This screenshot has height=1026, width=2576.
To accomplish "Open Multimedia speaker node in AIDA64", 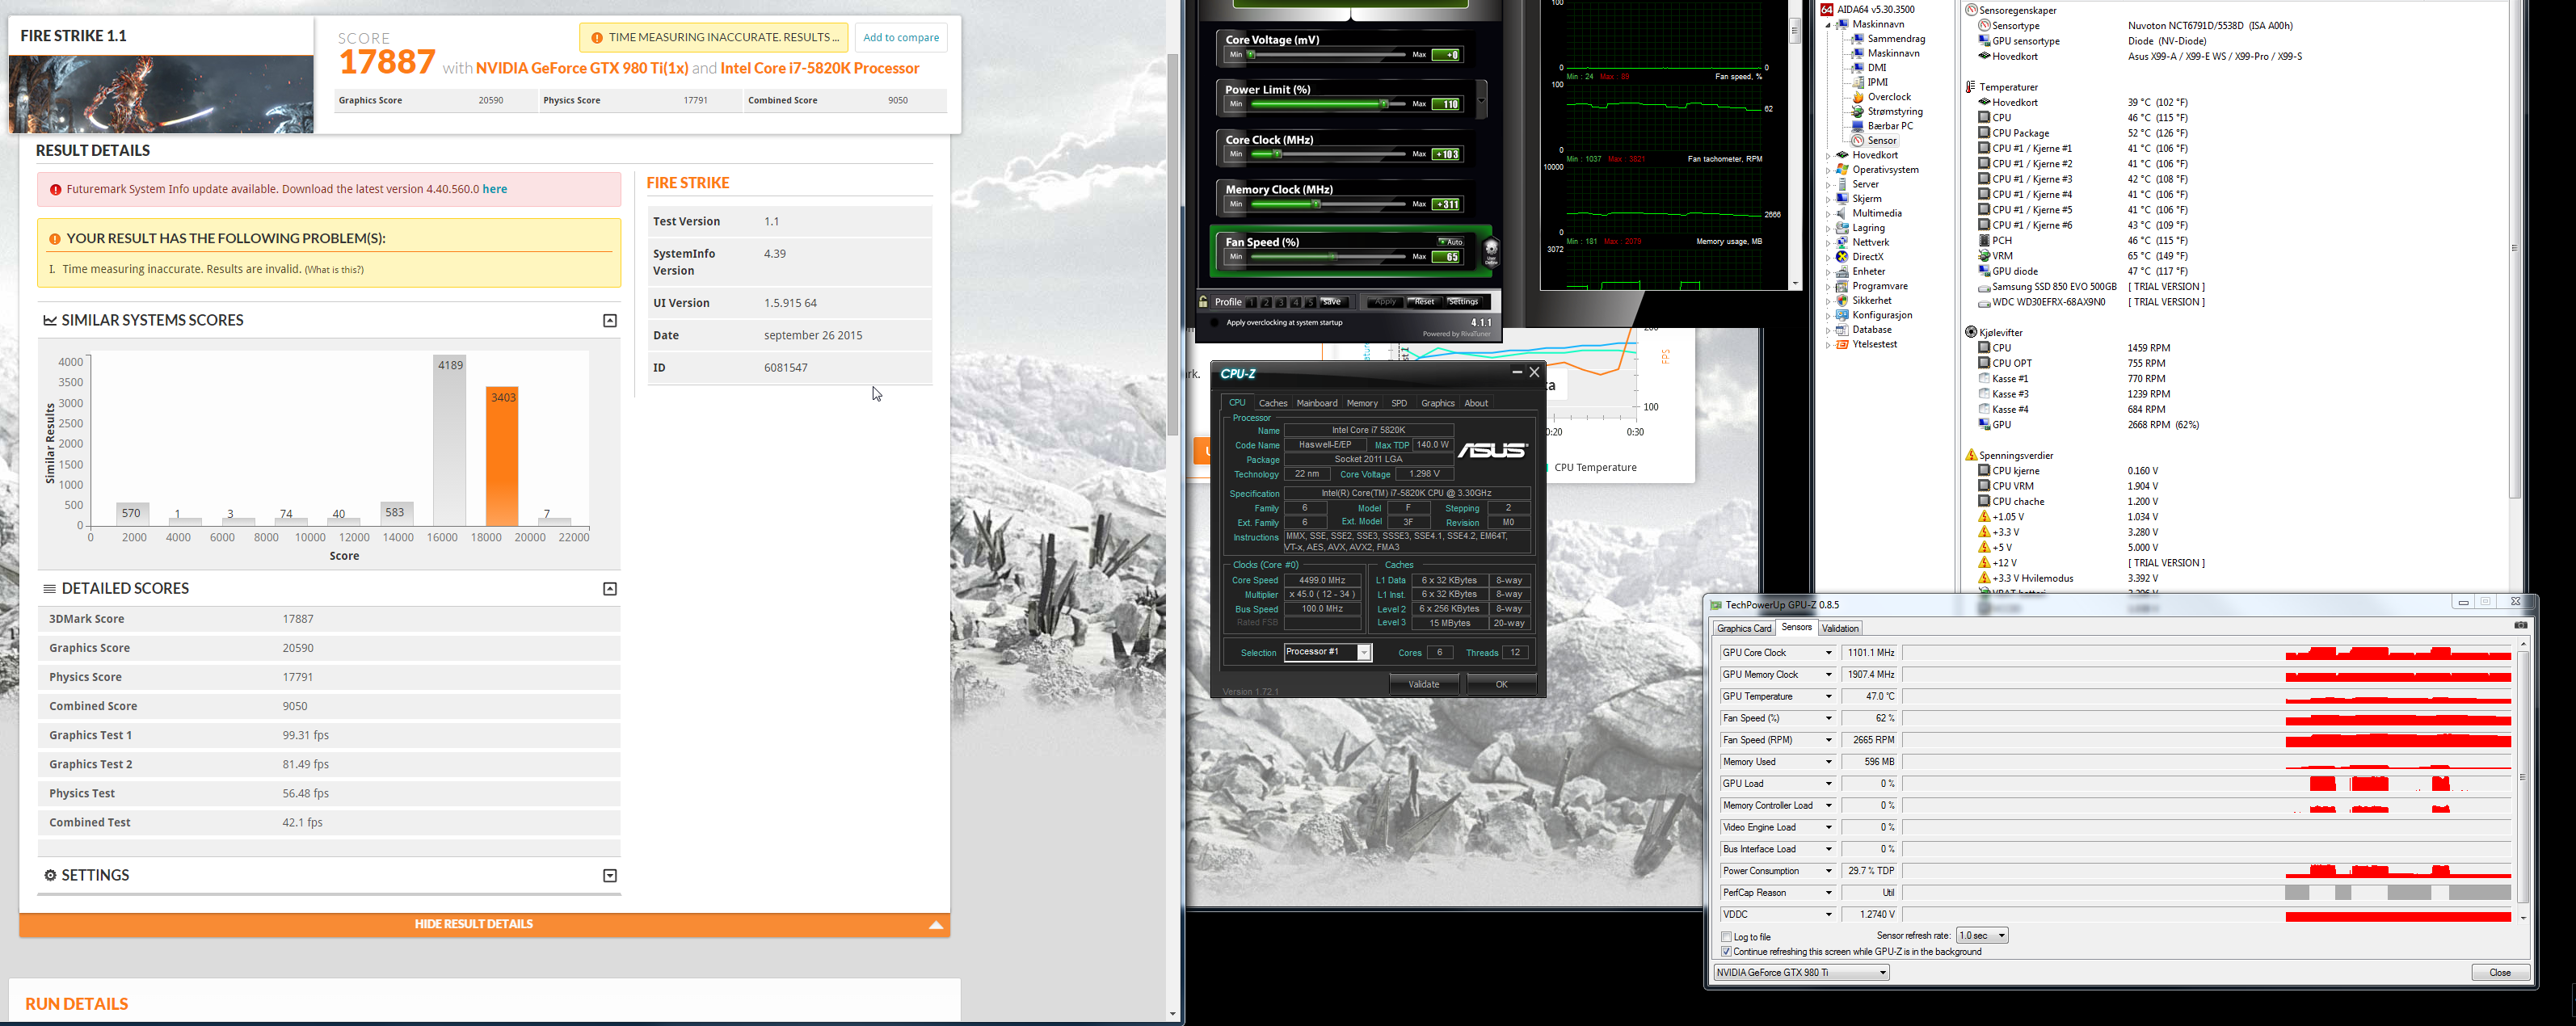I will pyautogui.click(x=1868, y=213).
